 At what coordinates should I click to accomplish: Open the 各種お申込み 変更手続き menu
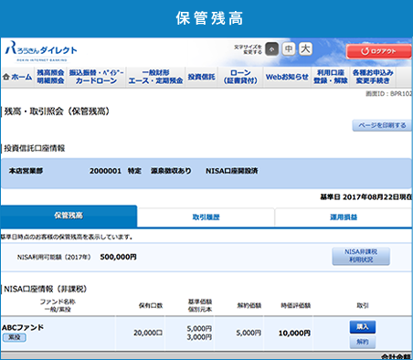coord(373,77)
